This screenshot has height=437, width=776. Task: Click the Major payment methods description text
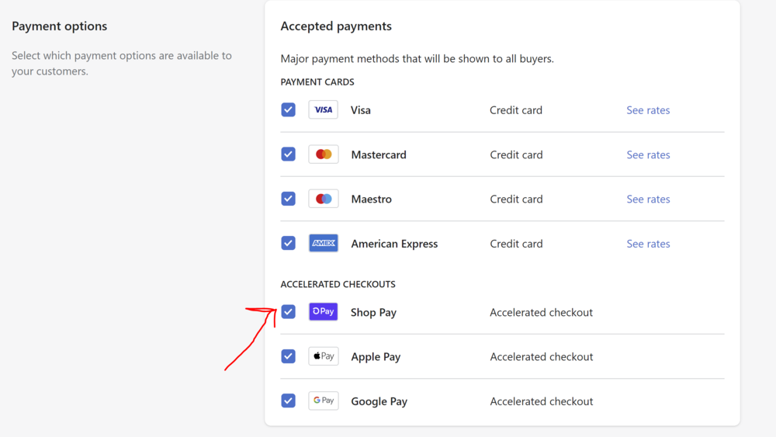(417, 59)
